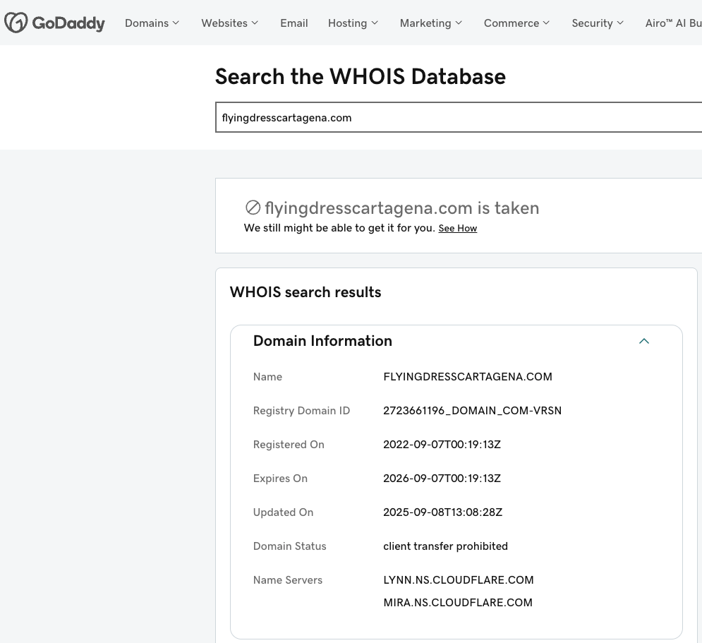The width and height of the screenshot is (702, 643).
Task: Open the Marketing menu
Action: click(430, 23)
